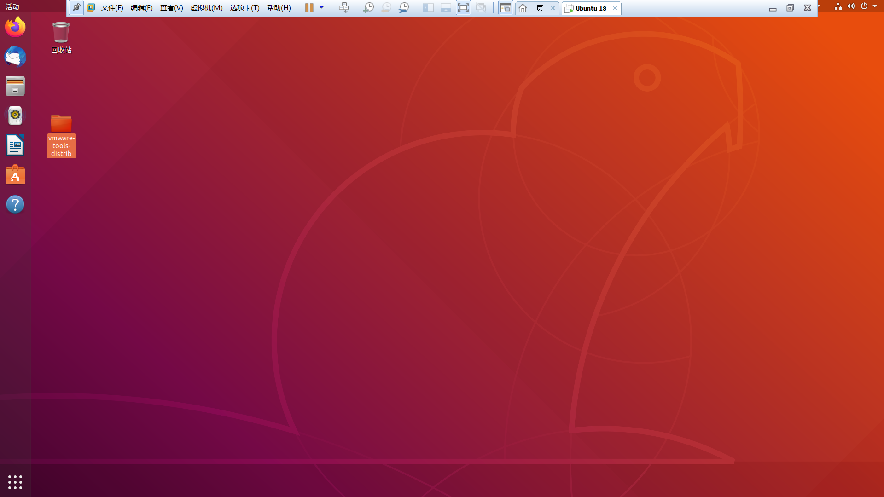Open the snapshot manager
Viewport: 884px width, 497px height.
click(x=404, y=8)
